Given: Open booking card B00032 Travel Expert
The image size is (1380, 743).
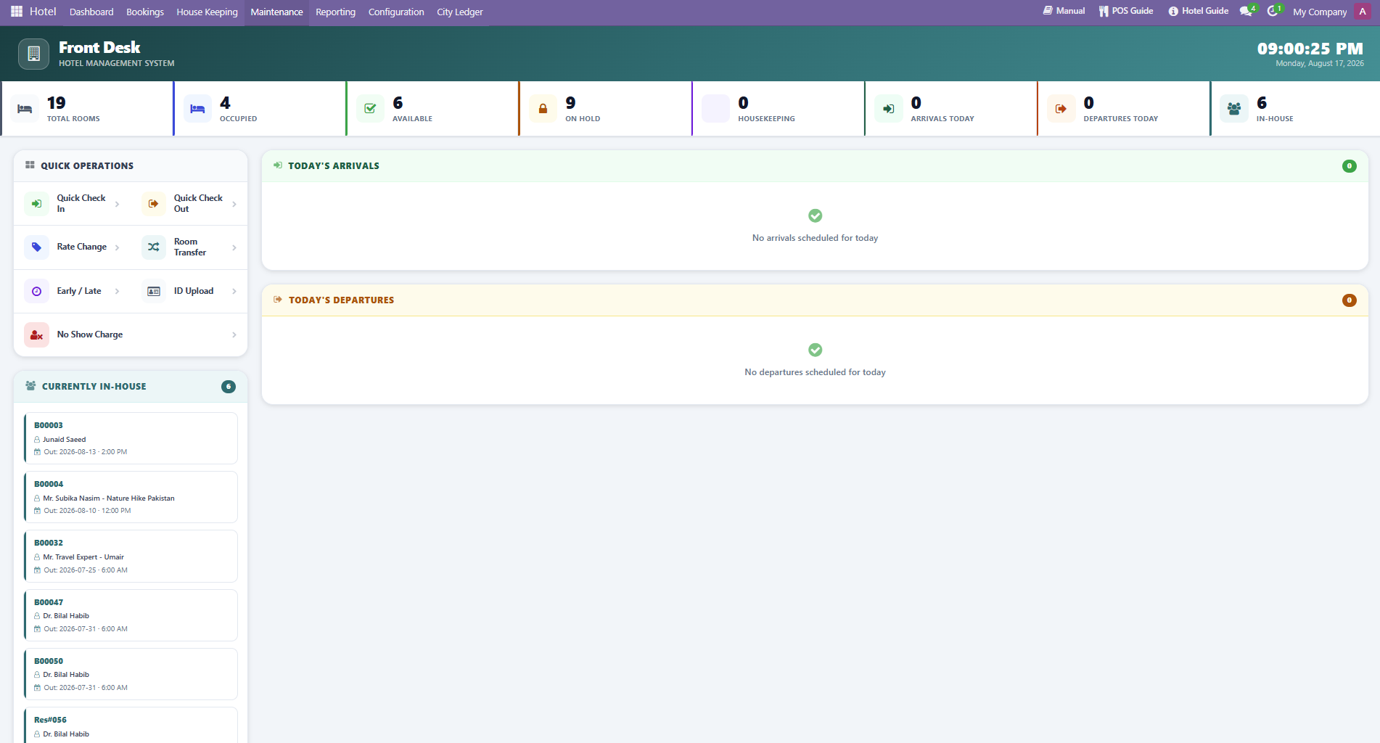Looking at the screenshot, I should pos(131,556).
